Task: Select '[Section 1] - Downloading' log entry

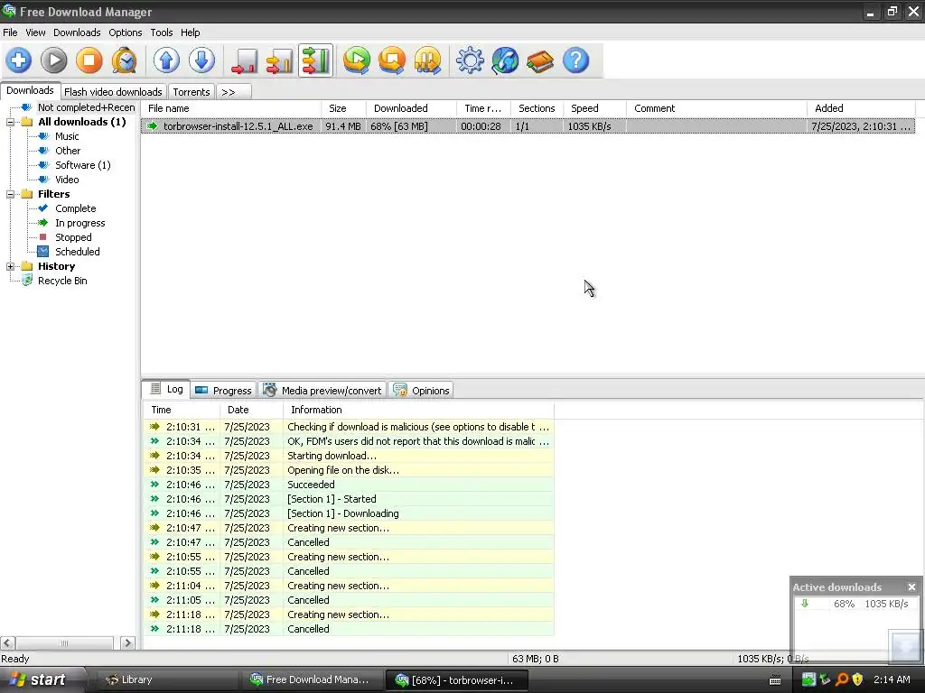Action: point(349,513)
